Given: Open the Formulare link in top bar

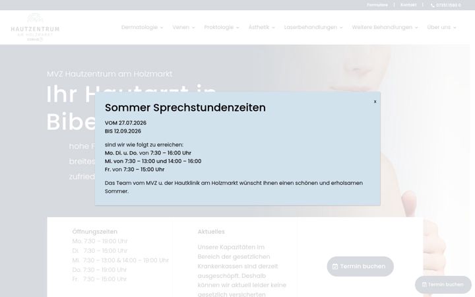Looking at the screenshot, I should 377,5.
